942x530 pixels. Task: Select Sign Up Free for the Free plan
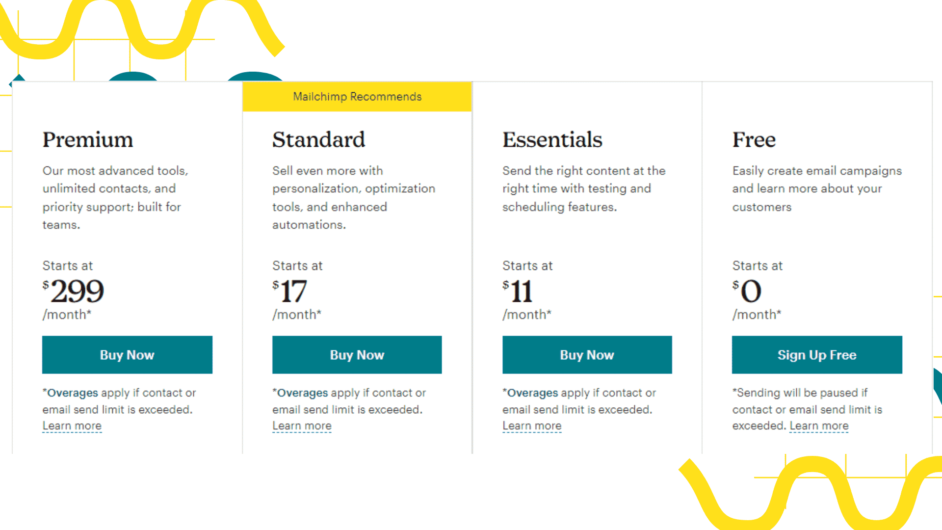pos(816,355)
